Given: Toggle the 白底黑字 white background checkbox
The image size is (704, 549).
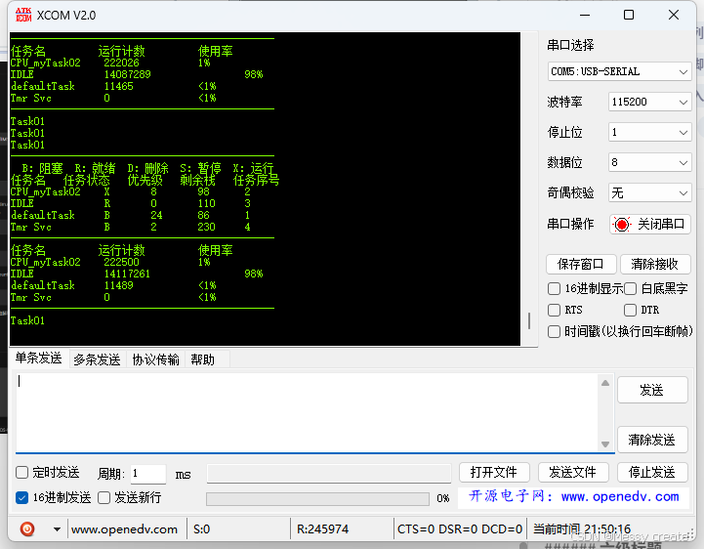Looking at the screenshot, I should coord(630,288).
